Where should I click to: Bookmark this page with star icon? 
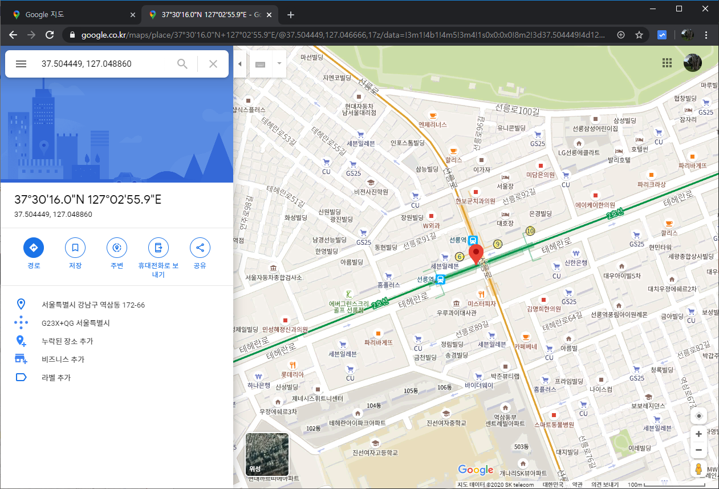639,35
